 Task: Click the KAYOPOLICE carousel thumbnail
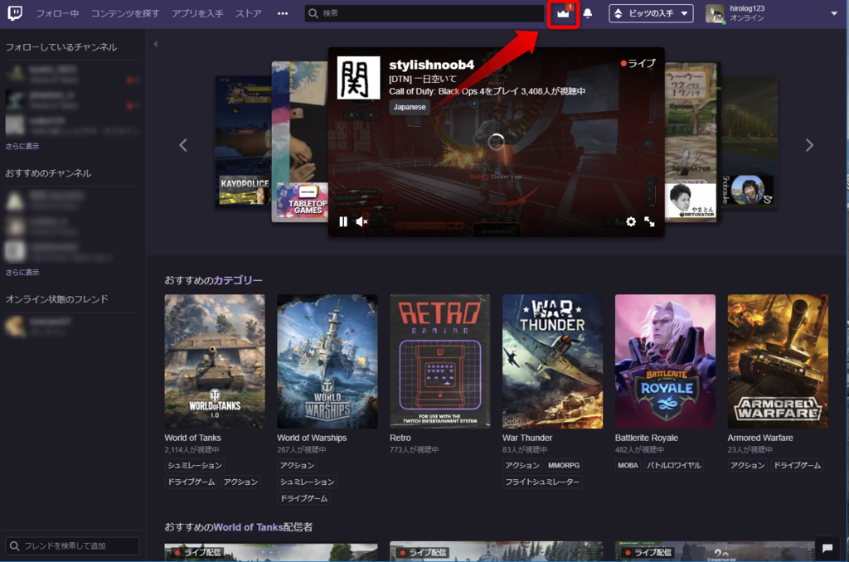(243, 141)
